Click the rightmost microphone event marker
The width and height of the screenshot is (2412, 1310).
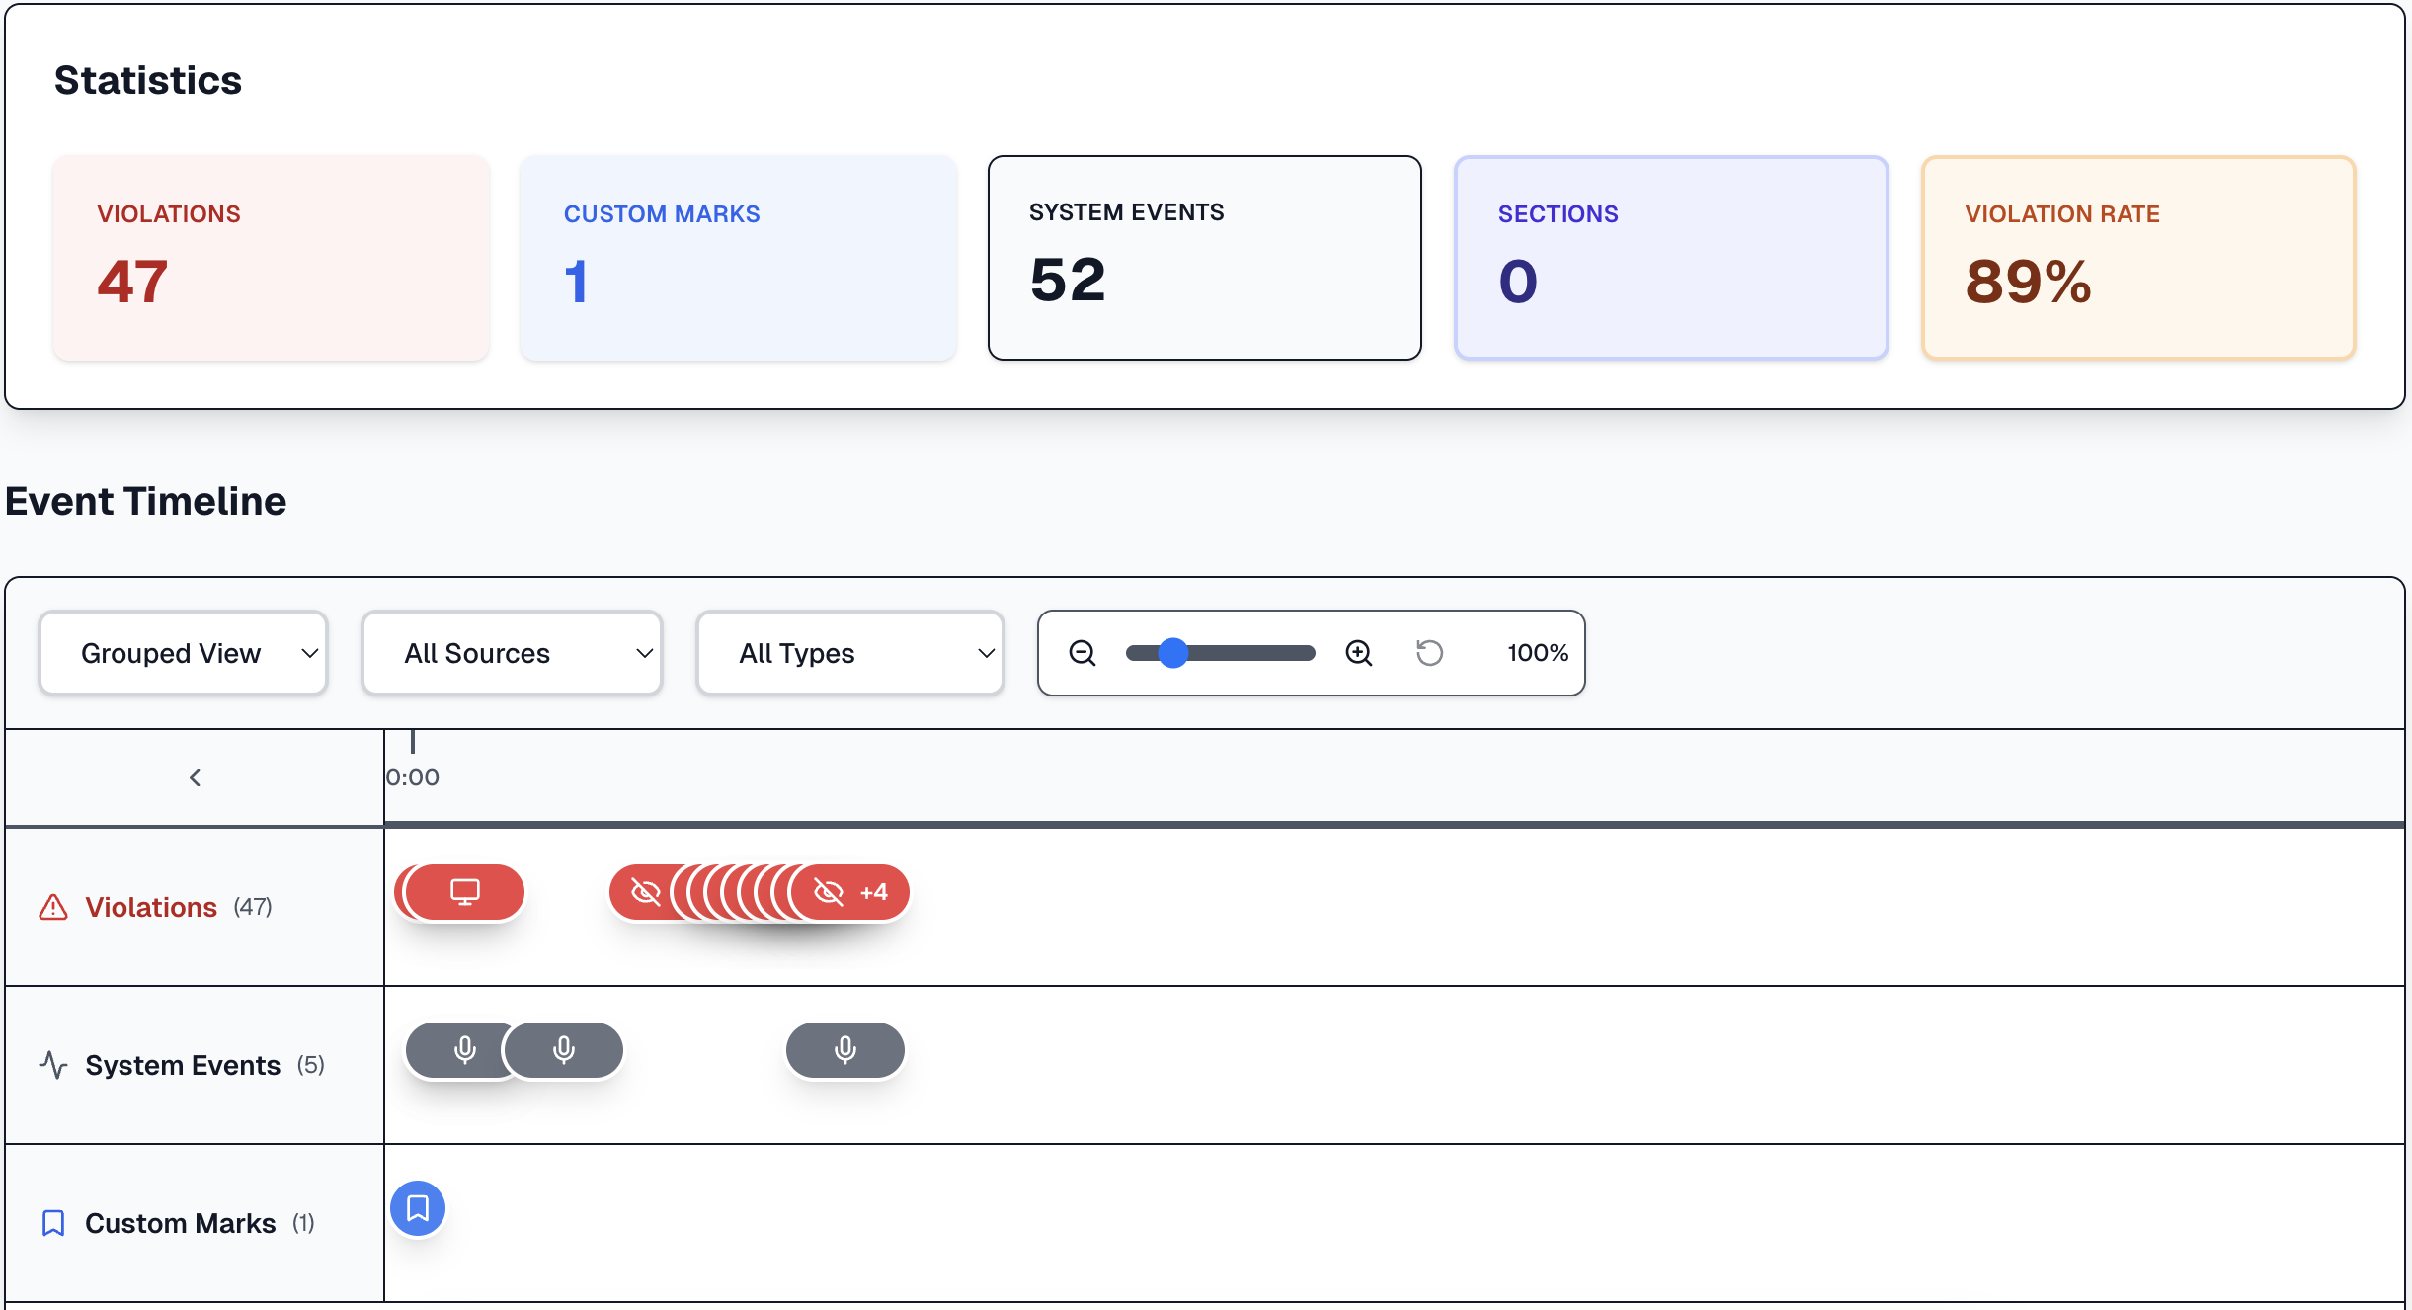[x=844, y=1049]
